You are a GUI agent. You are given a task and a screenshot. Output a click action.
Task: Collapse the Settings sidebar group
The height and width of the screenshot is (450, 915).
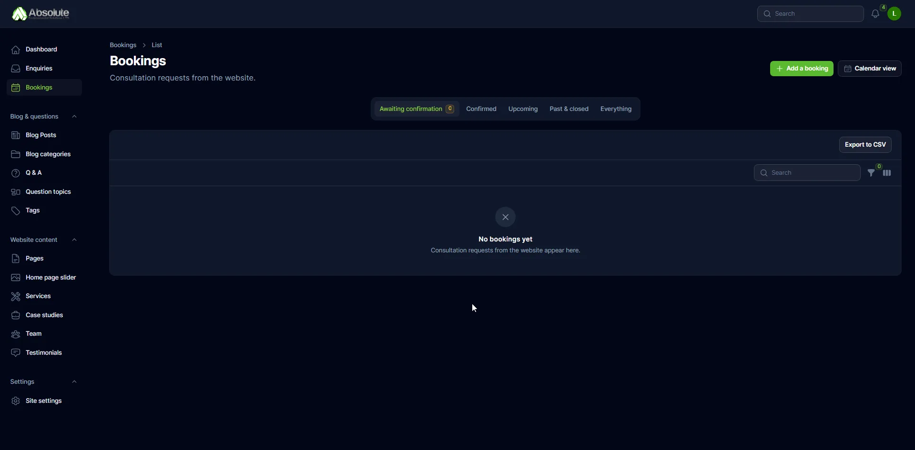74,382
